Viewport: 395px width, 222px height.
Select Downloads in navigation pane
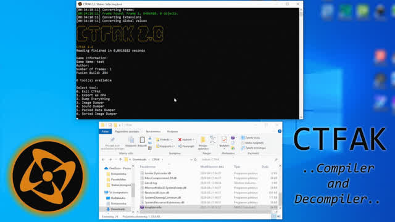pyautogui.click(x=116, y=209)
